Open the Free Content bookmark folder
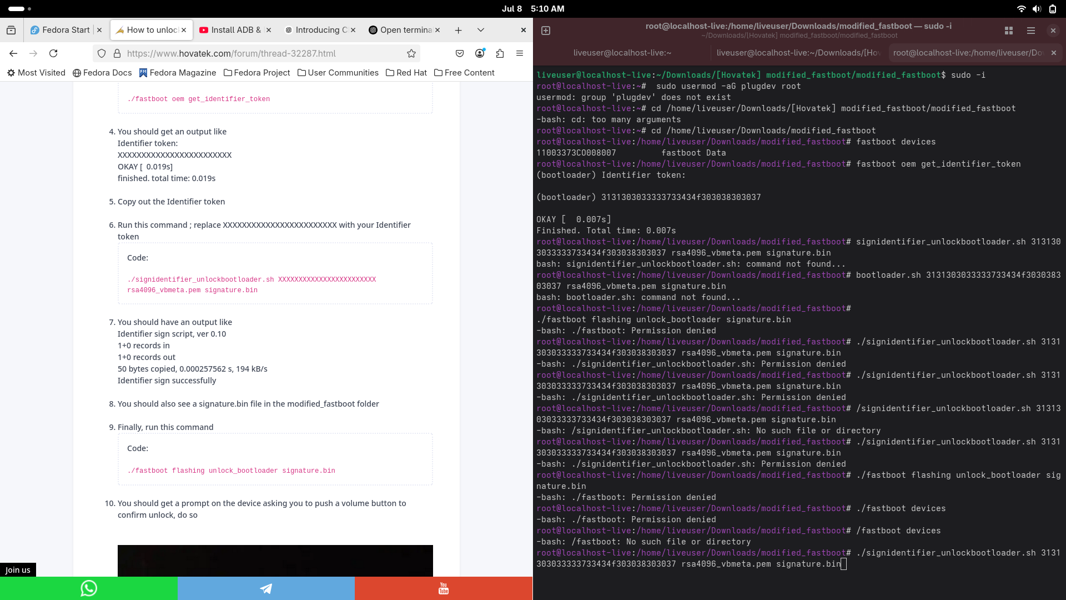 [x=464, y=73]
